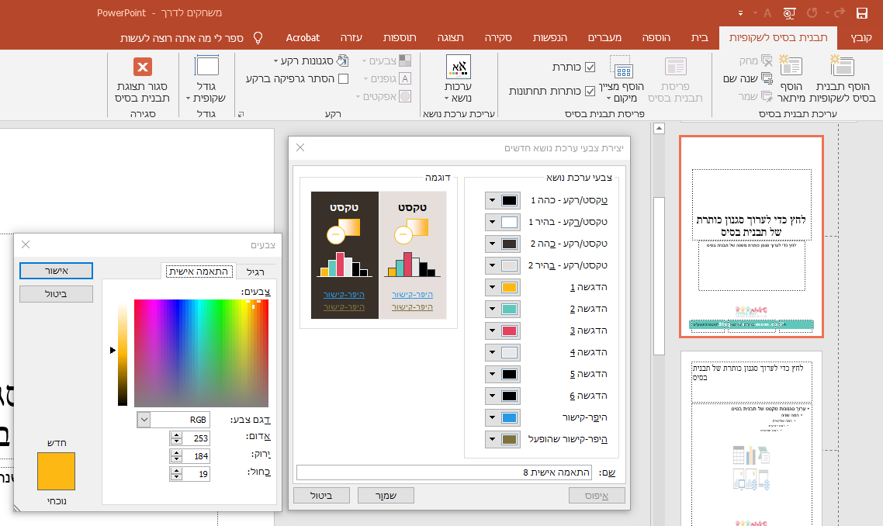
Task: Uncheck the Footers (כותרות תחתונות) checkbox
Action: click(590, 92)
